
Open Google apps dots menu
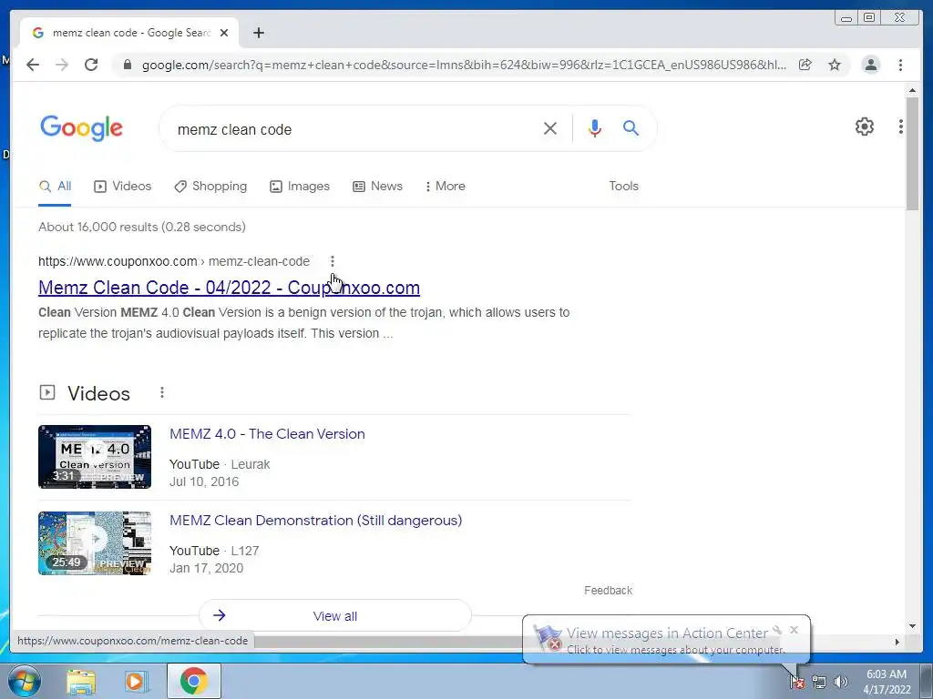901,127
